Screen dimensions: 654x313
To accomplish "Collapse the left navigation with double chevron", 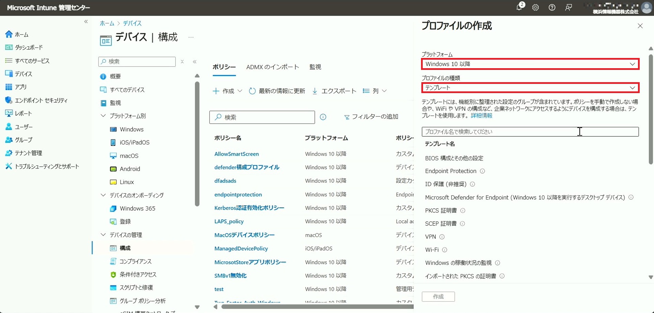I will coord(86,21).
